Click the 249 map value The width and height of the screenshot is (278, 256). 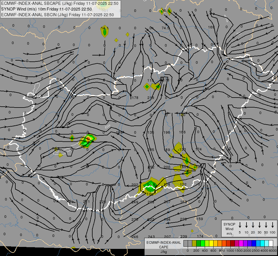click(x=135, y=202)
